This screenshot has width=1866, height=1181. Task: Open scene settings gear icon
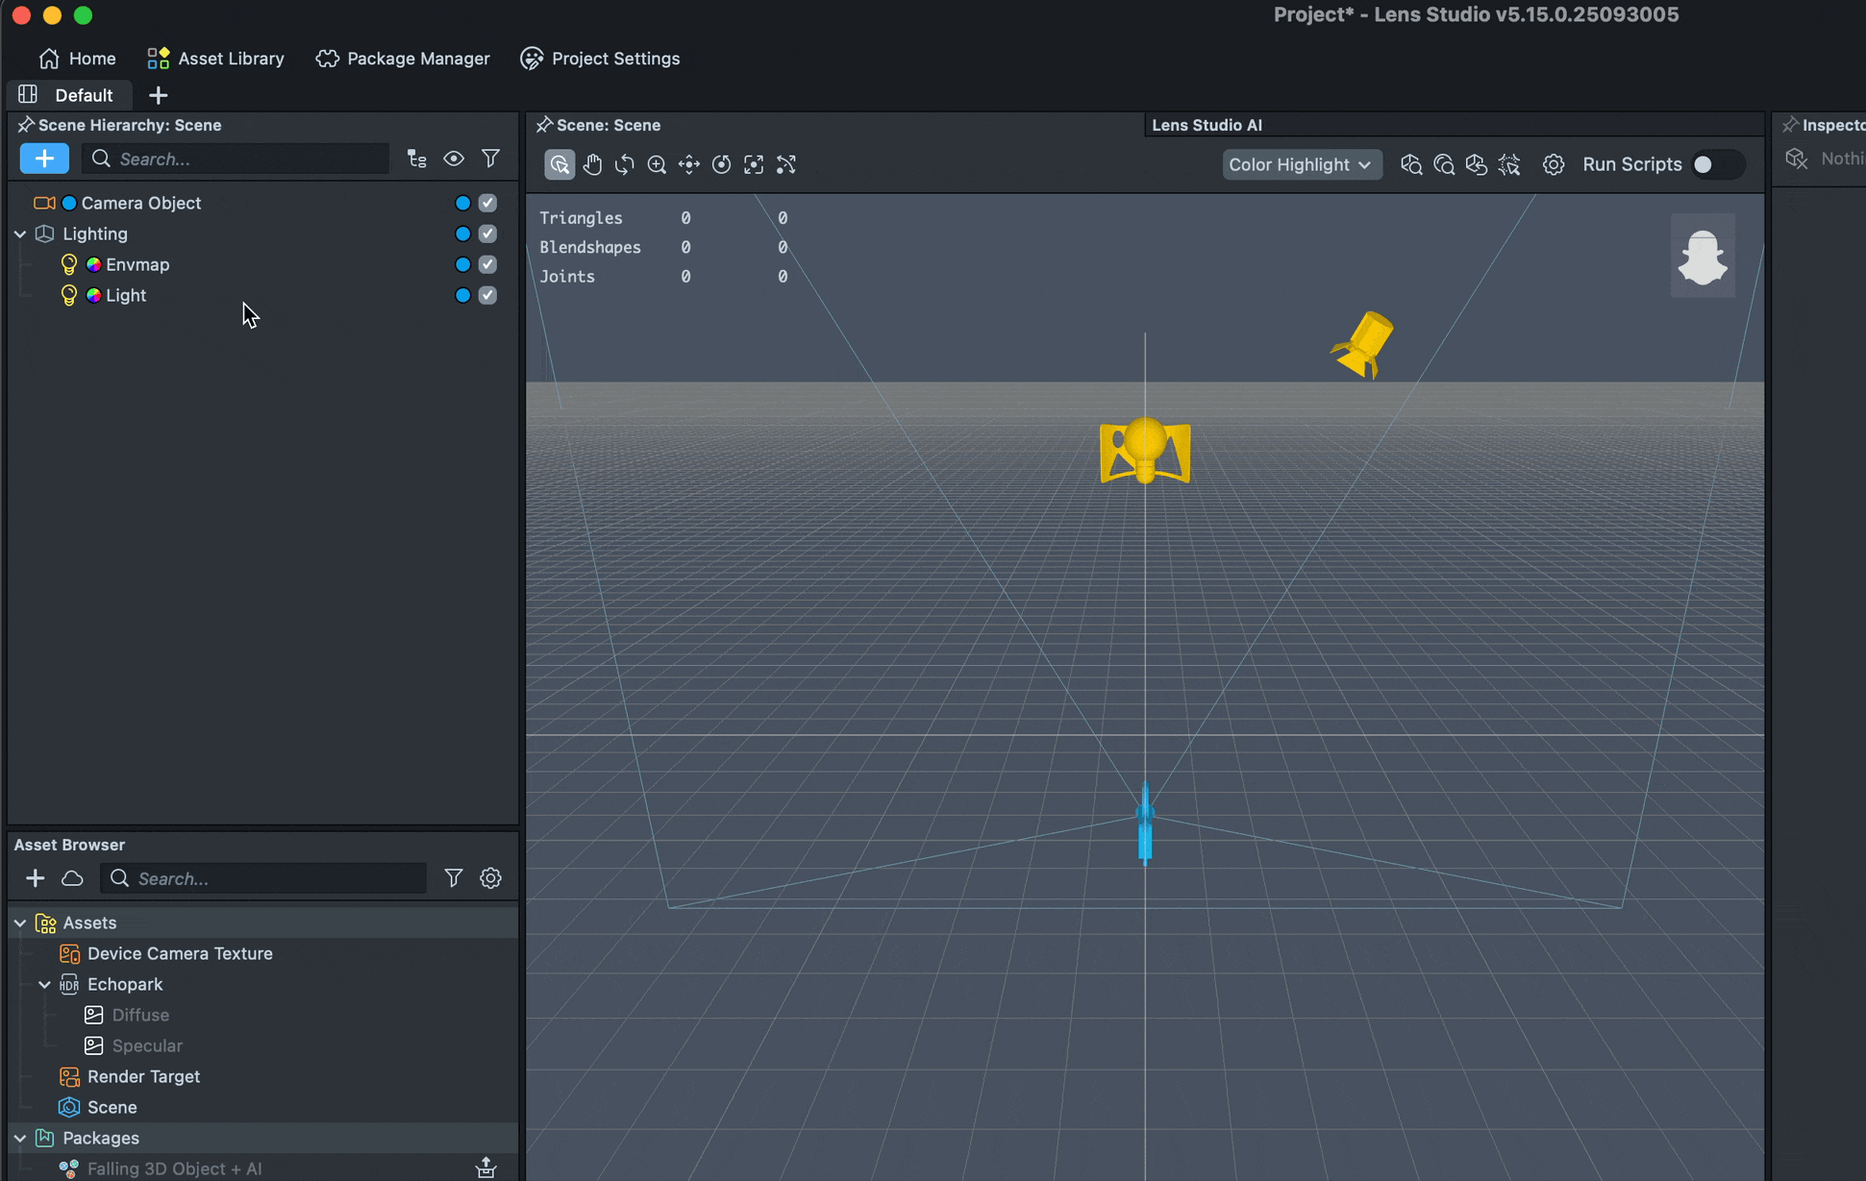click(x=1553, y=164)
